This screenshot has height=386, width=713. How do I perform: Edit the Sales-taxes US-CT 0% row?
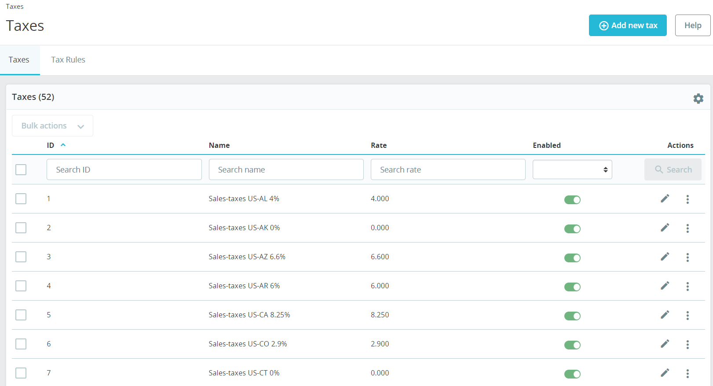click(665, 373)
